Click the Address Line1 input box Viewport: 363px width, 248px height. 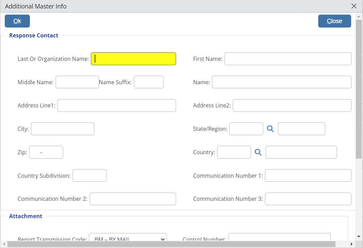tap(117, 106)
